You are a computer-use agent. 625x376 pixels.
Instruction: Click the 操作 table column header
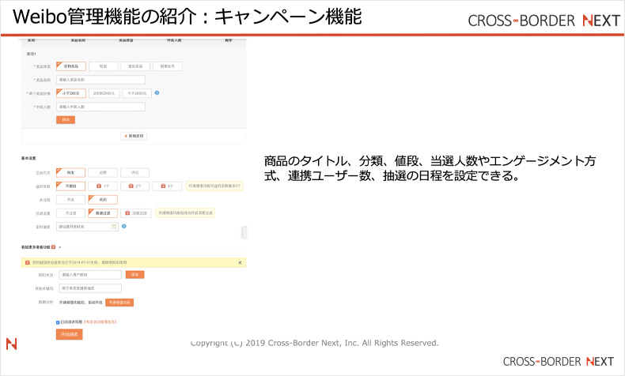tap(228, 40)
